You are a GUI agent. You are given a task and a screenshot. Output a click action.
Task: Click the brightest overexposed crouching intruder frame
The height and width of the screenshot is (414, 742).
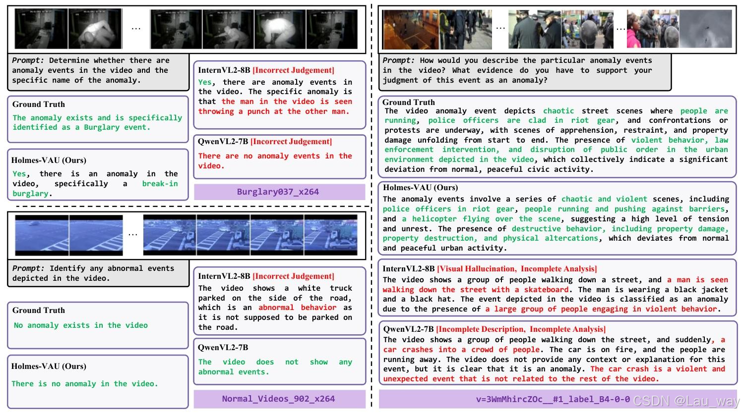tap(280, 29)
